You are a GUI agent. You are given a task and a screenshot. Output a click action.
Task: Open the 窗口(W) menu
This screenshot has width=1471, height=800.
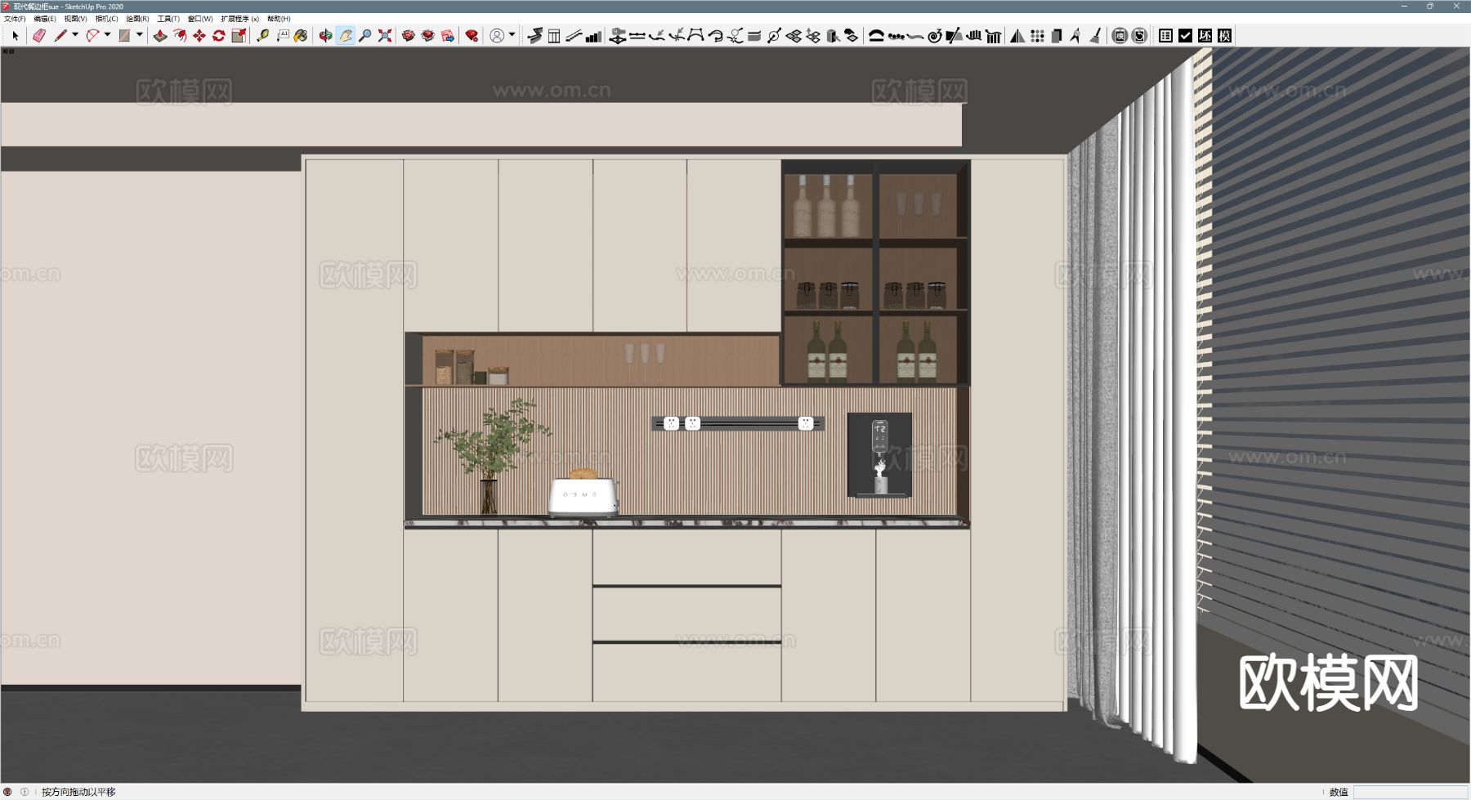[x=200, y=19]
